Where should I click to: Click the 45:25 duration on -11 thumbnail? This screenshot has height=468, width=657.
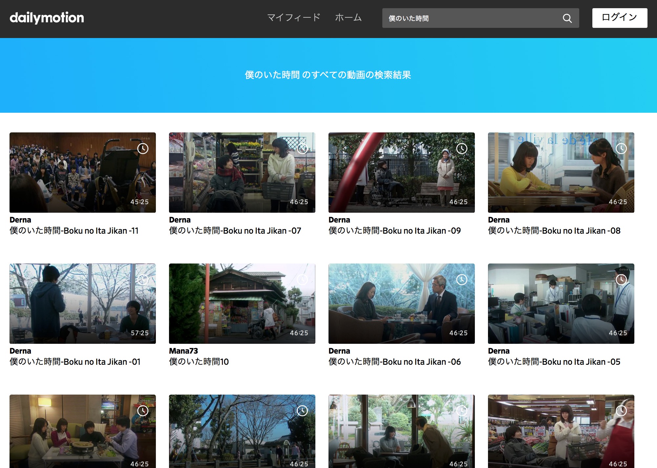[x=139, y=202]
